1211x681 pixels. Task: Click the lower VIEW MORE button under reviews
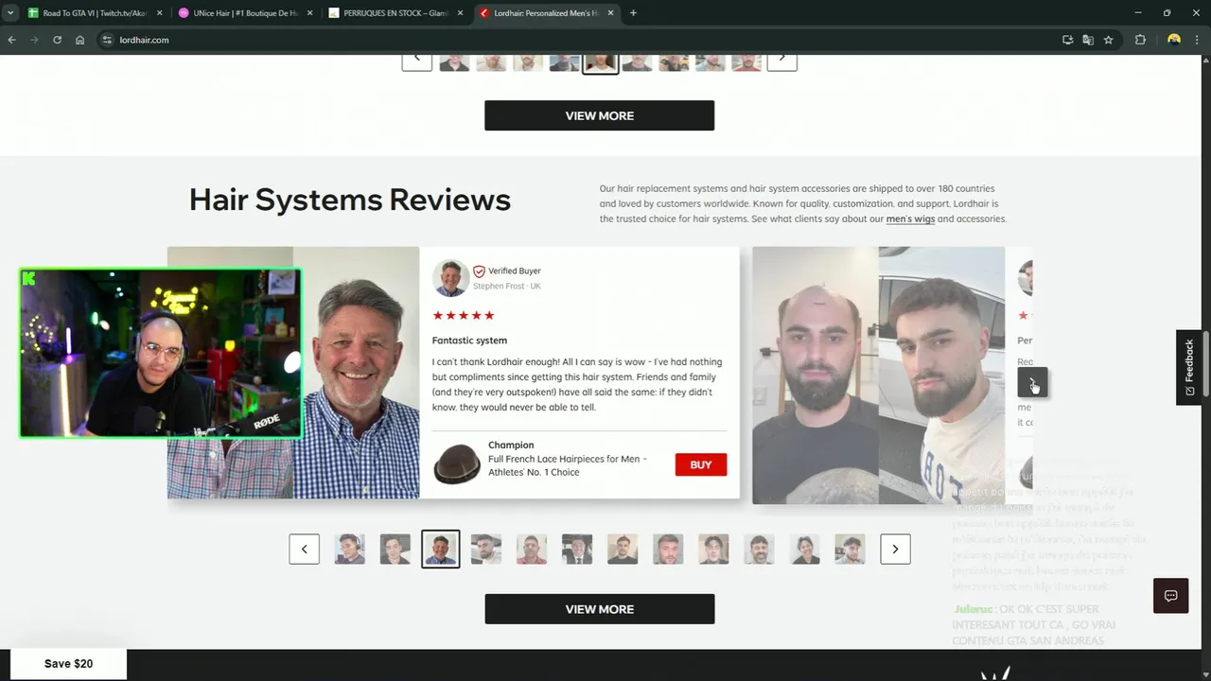pyautogui.click(x=599, y=609)
